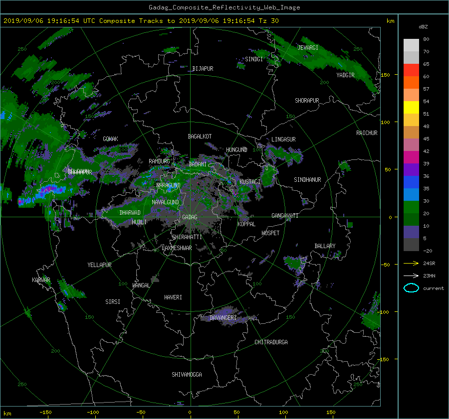Click the yellow 24SR track arrow icon

411,263
